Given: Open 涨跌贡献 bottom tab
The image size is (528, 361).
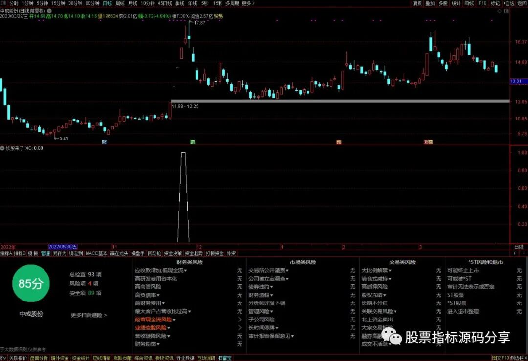Looking at the screenshot, I should pos(122,358).
